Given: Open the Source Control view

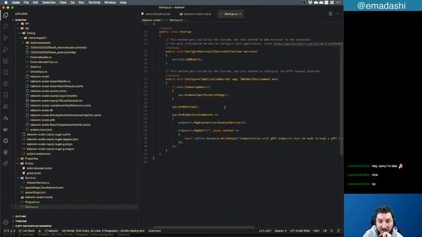Looking at the screenshot, I should point(6,38).
